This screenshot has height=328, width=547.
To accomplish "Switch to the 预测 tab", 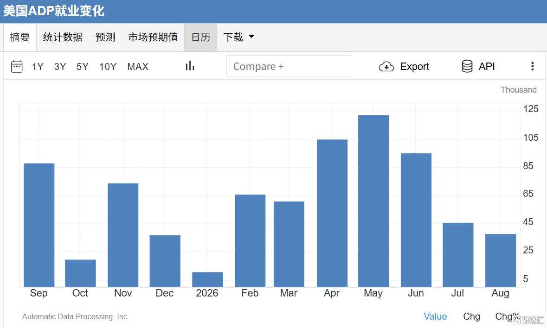I will [105, 37].
